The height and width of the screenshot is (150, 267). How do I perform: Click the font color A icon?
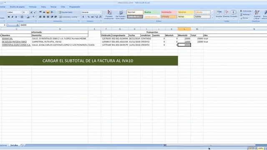tap(33, 17)
